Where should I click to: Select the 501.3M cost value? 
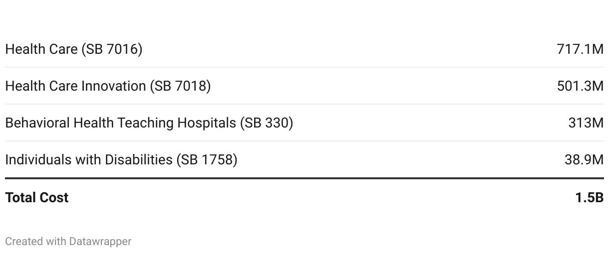[580, 86]
